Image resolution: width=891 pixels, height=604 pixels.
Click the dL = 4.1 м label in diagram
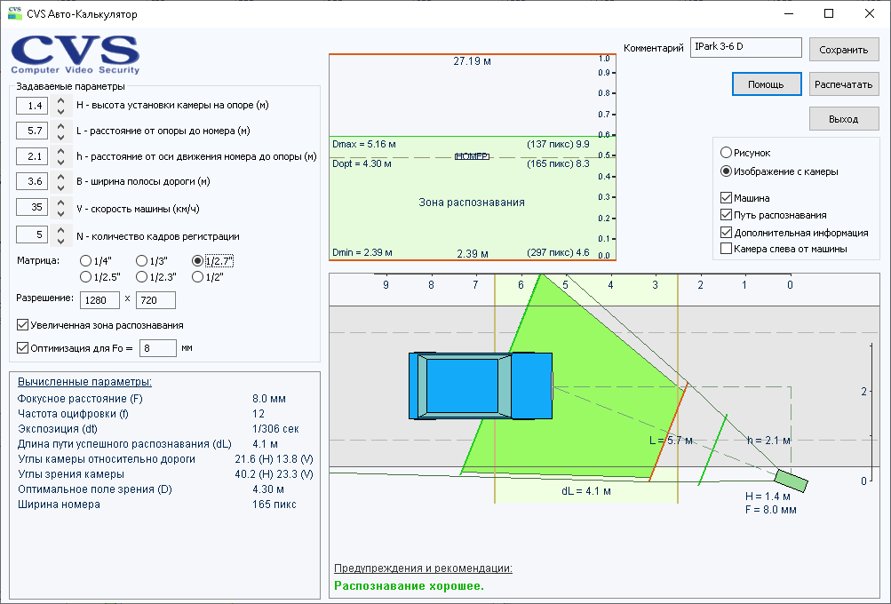pos(585,491)
